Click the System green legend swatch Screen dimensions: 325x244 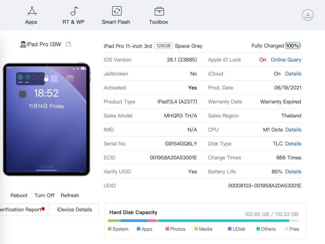(x=110, y=229)
